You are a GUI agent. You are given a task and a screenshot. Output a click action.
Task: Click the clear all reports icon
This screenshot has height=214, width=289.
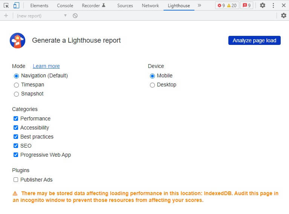(75, 15)
